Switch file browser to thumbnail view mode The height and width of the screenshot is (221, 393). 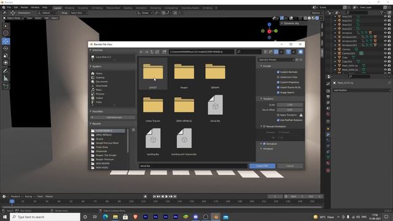(276, 52)
